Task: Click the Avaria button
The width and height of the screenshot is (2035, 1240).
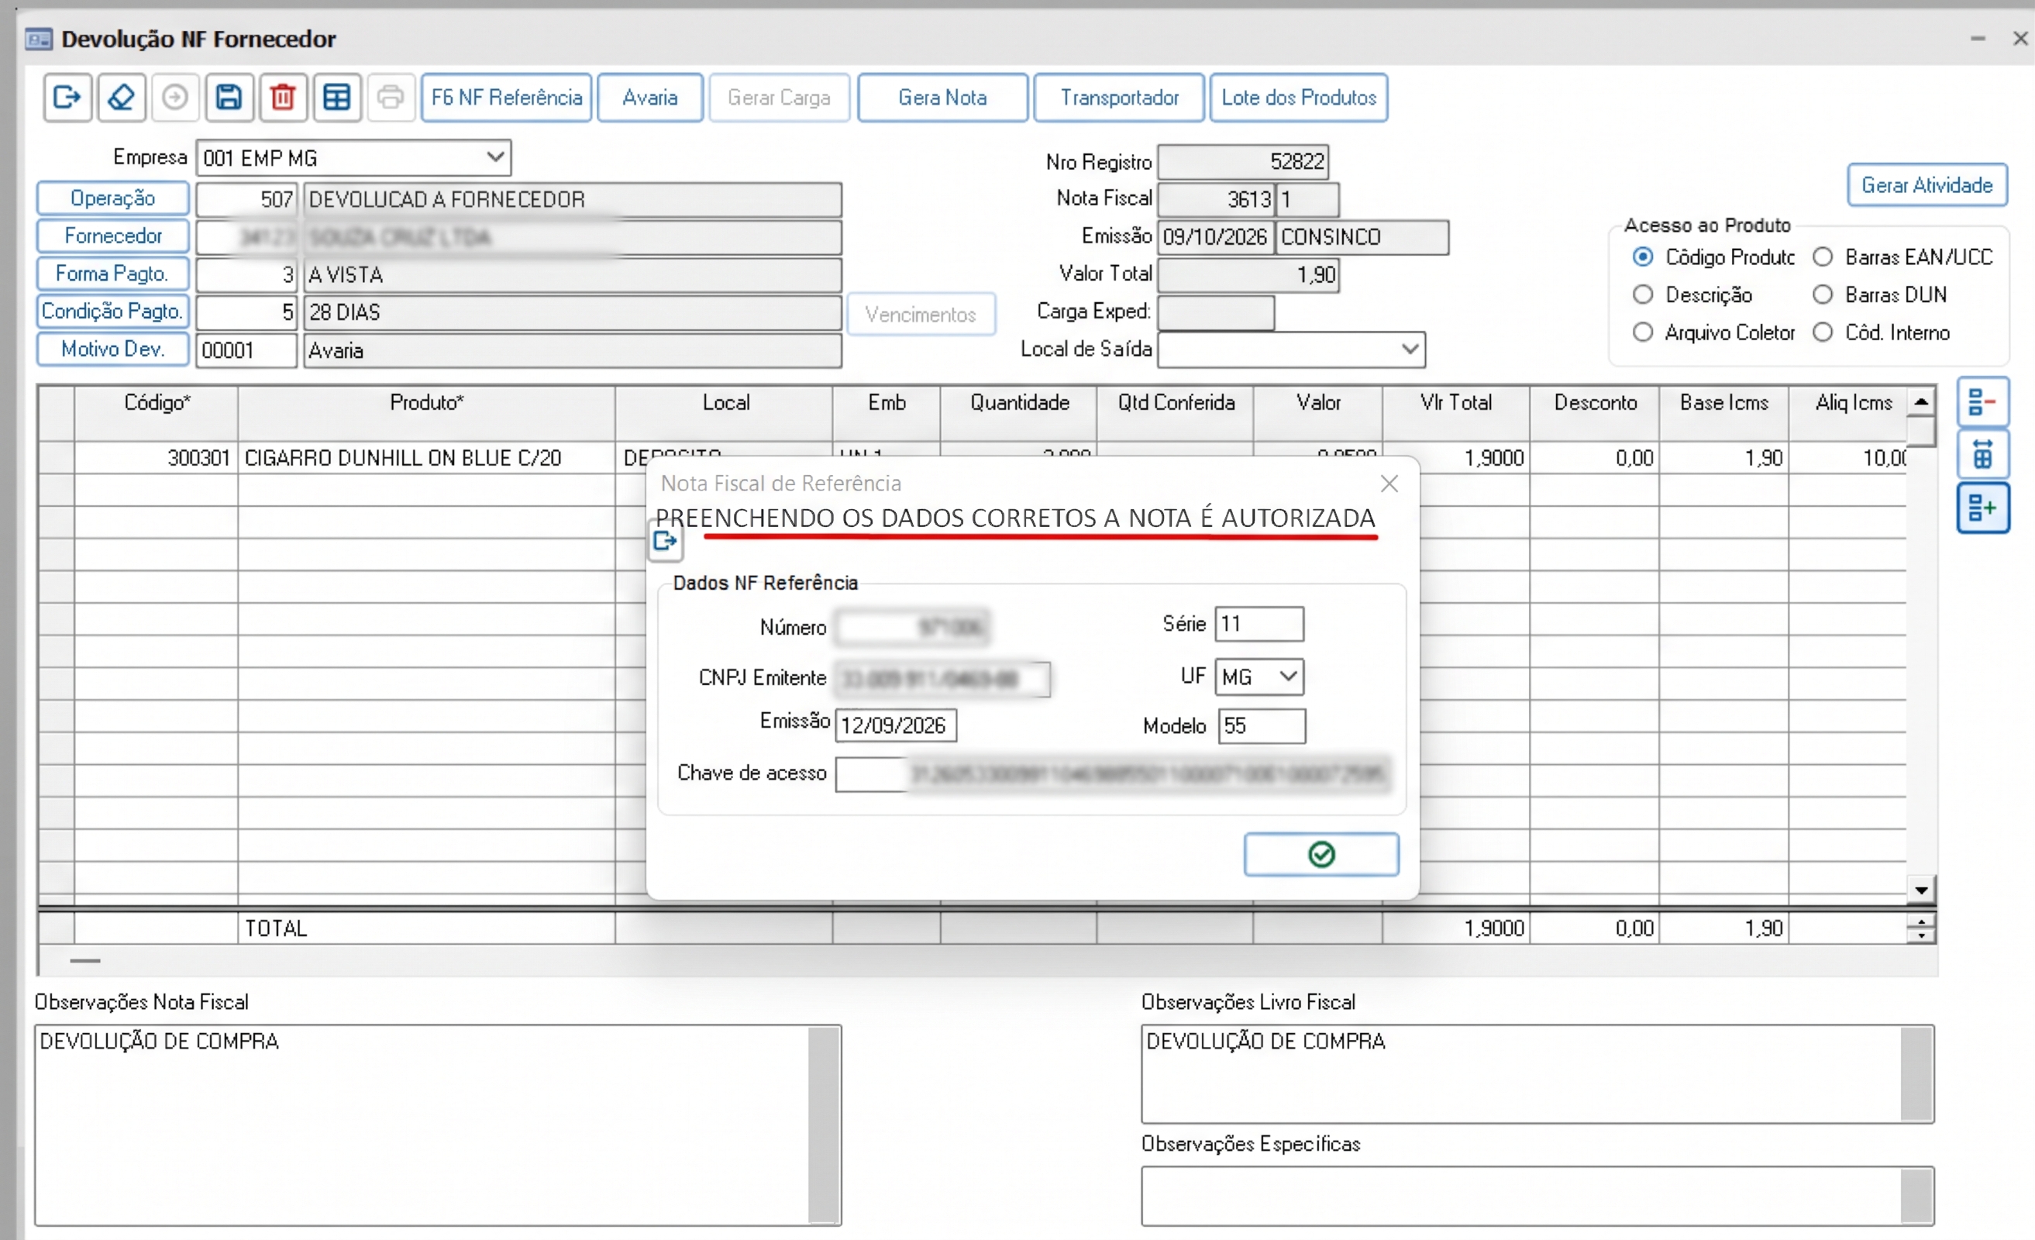Action: pyautogui.click(x=650, y=98)
